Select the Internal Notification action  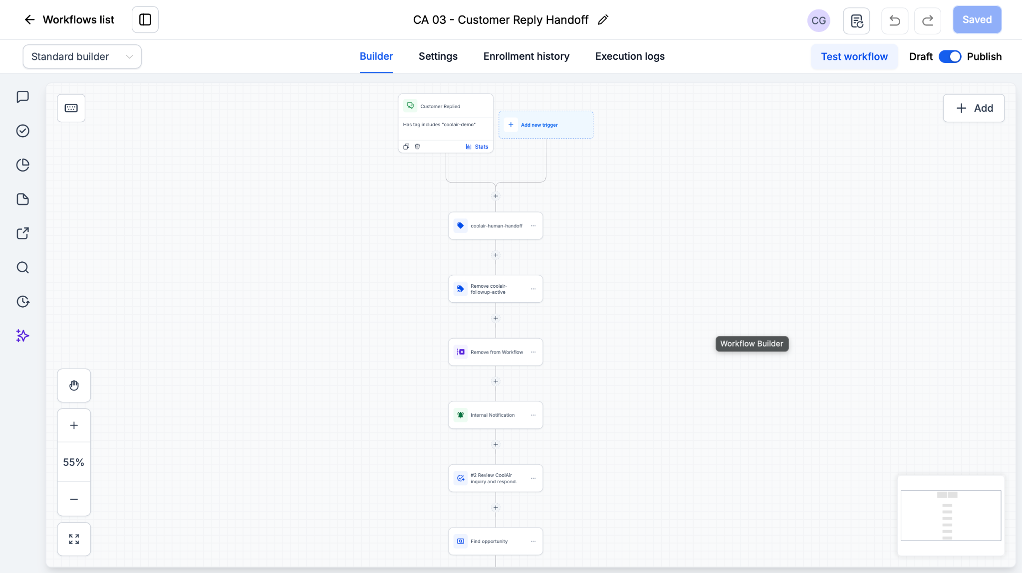click(x=496, y=415)
